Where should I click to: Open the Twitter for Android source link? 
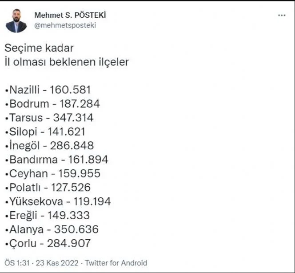pos(116,263)
